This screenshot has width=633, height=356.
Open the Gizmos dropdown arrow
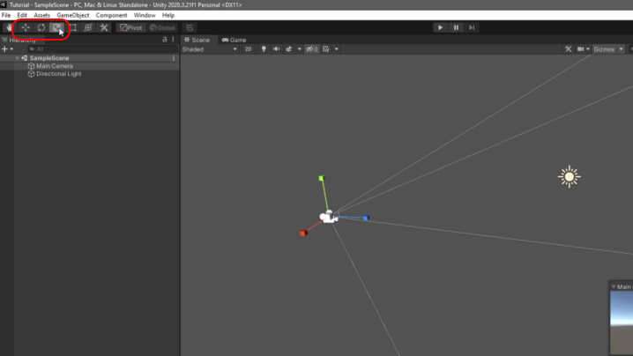coord(621,49)
